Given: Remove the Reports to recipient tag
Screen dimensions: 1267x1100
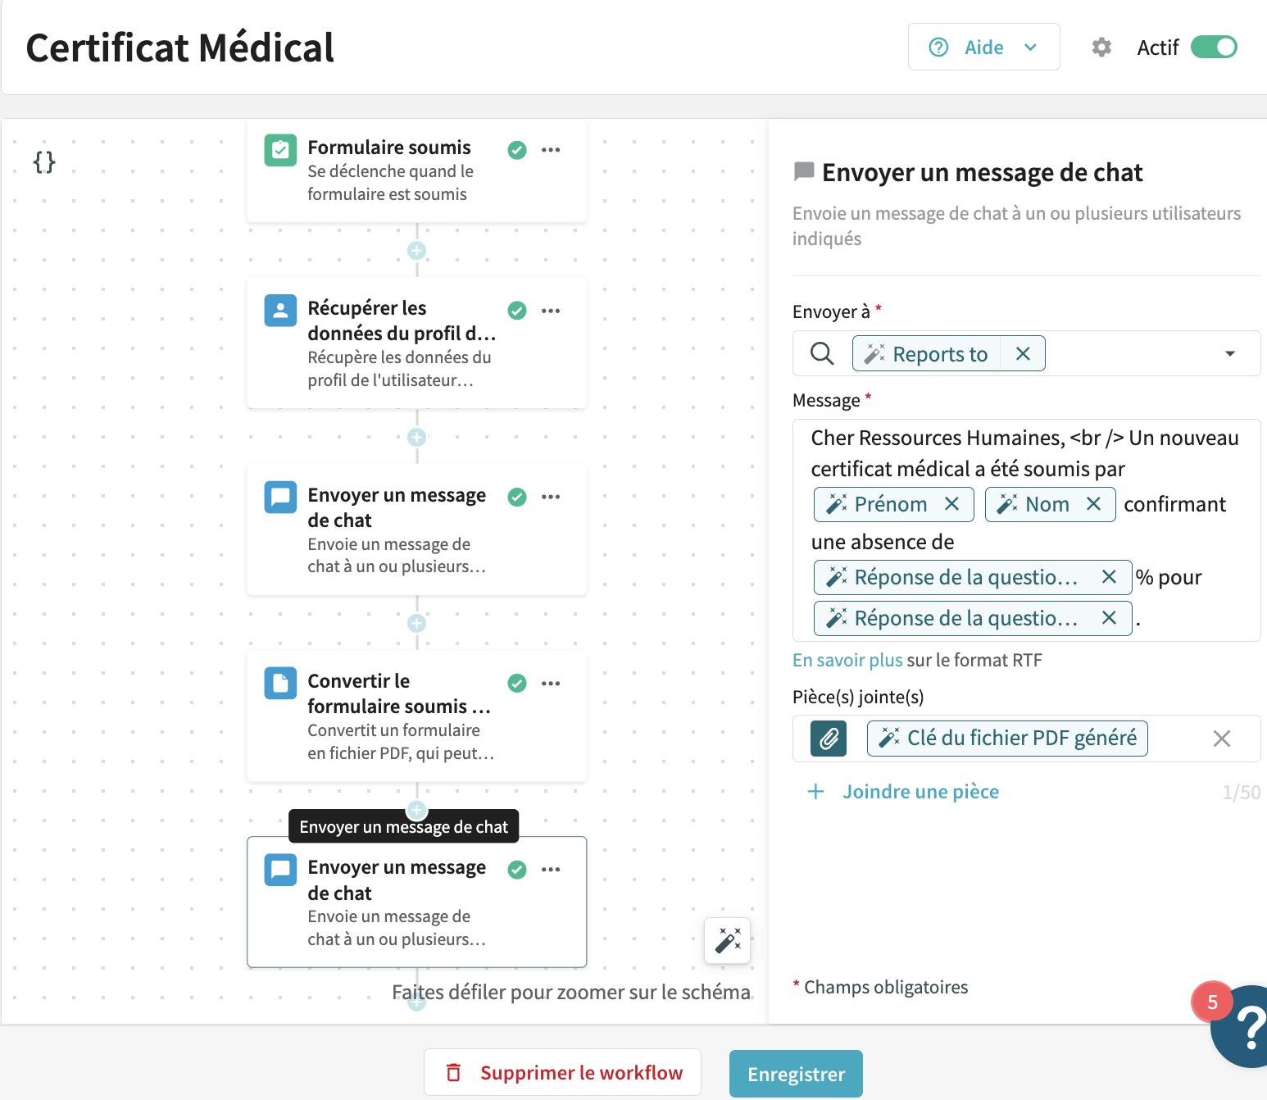Looking at the screenshot, I should tap(1023, 354).
